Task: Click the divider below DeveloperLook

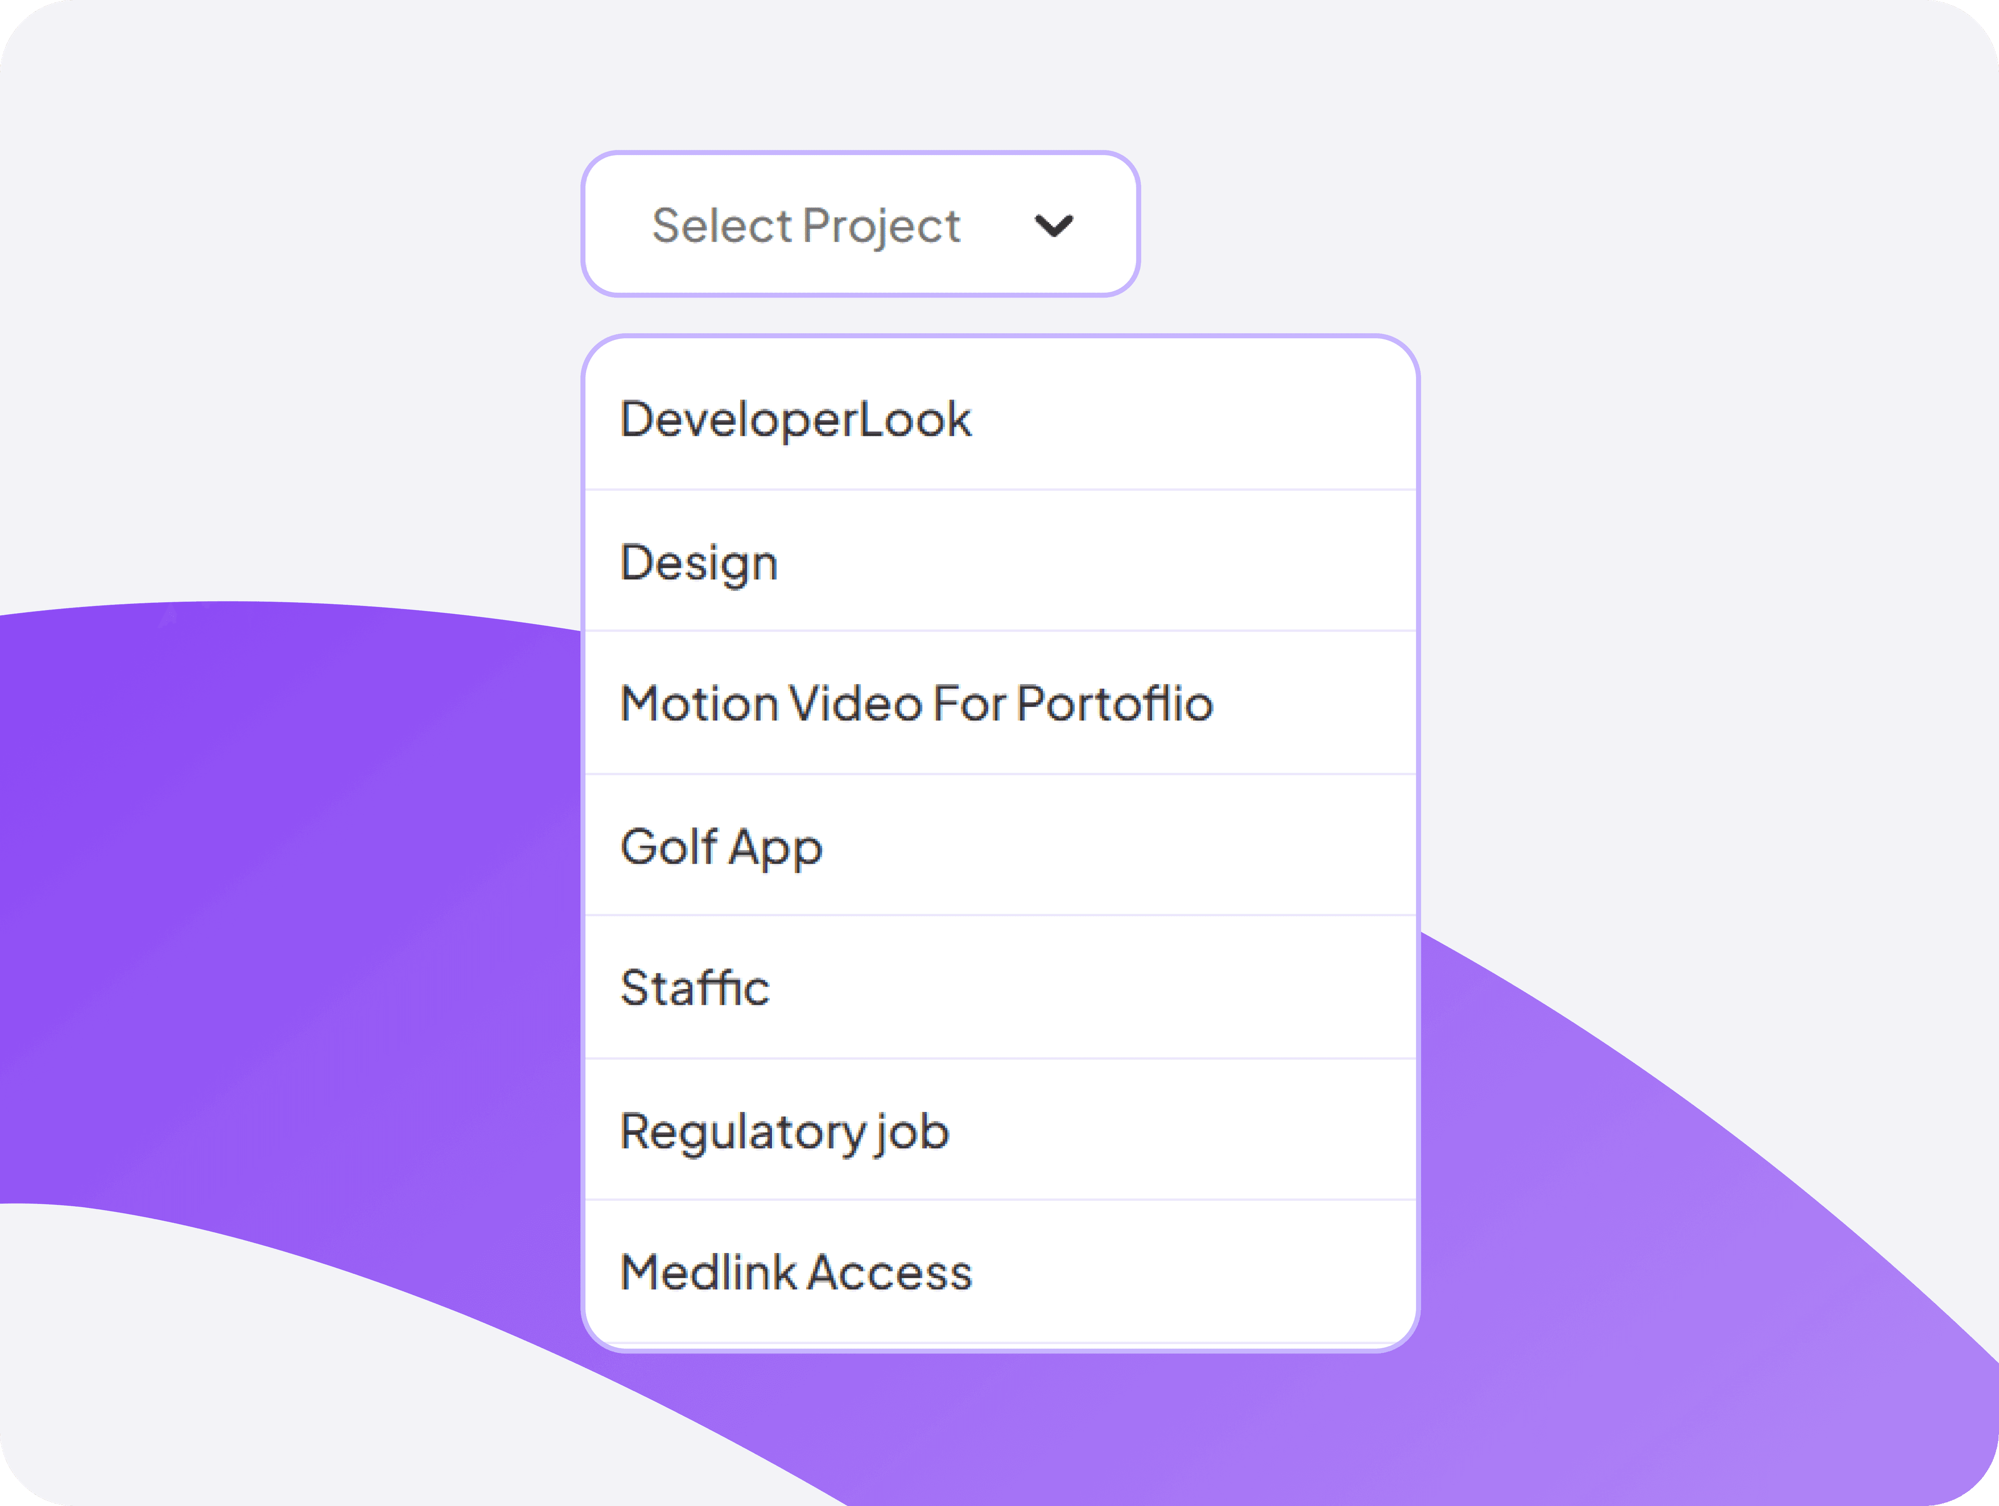Action: [1000, 489]
